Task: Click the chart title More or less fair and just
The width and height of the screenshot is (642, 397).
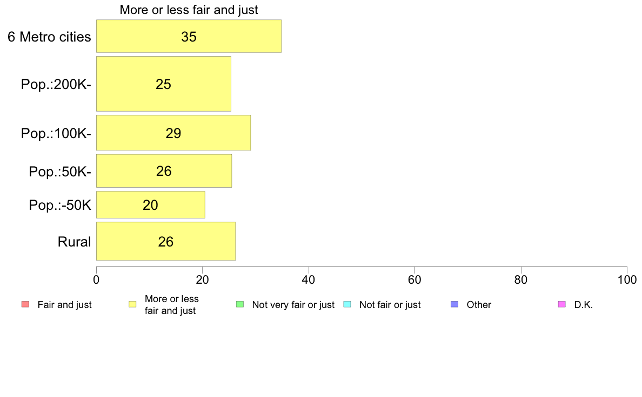Action: click(x=189, y=10)
